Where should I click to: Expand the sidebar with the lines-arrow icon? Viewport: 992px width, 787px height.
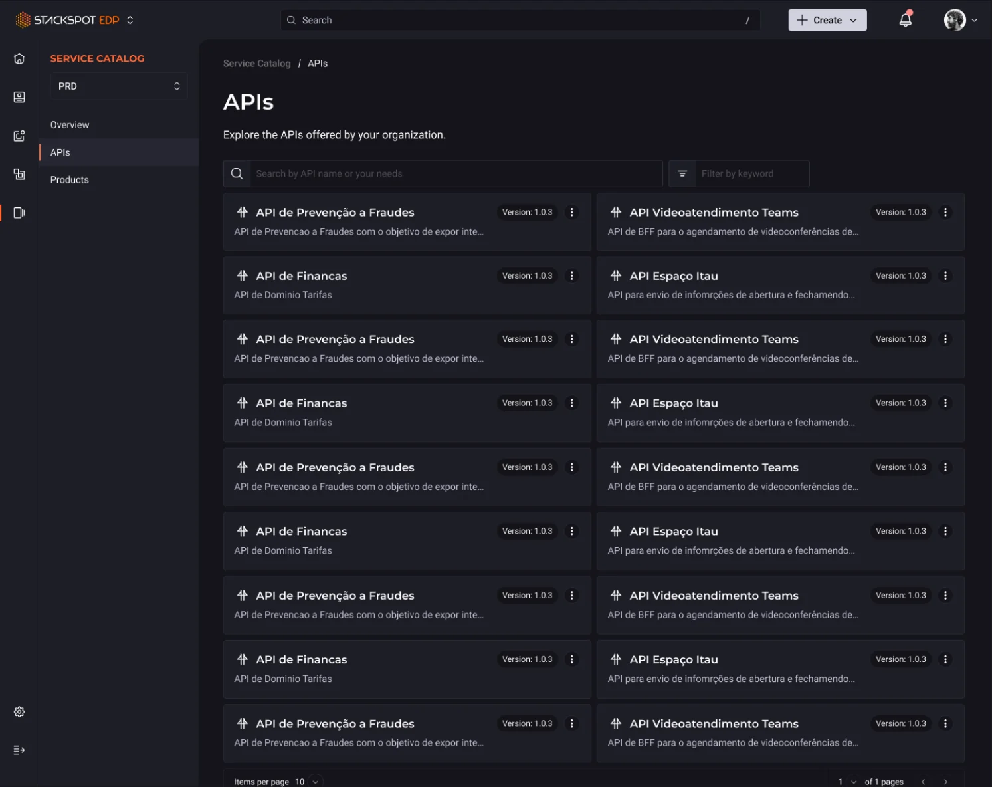coord(19,750)
